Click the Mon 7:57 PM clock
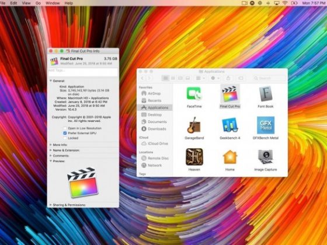The width and height of the screenshot is (327, 245). coord(314,3)
